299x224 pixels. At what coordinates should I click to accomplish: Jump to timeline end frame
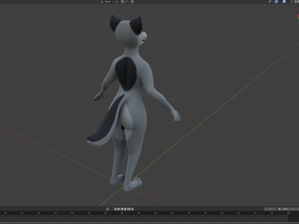coord(132,209)
